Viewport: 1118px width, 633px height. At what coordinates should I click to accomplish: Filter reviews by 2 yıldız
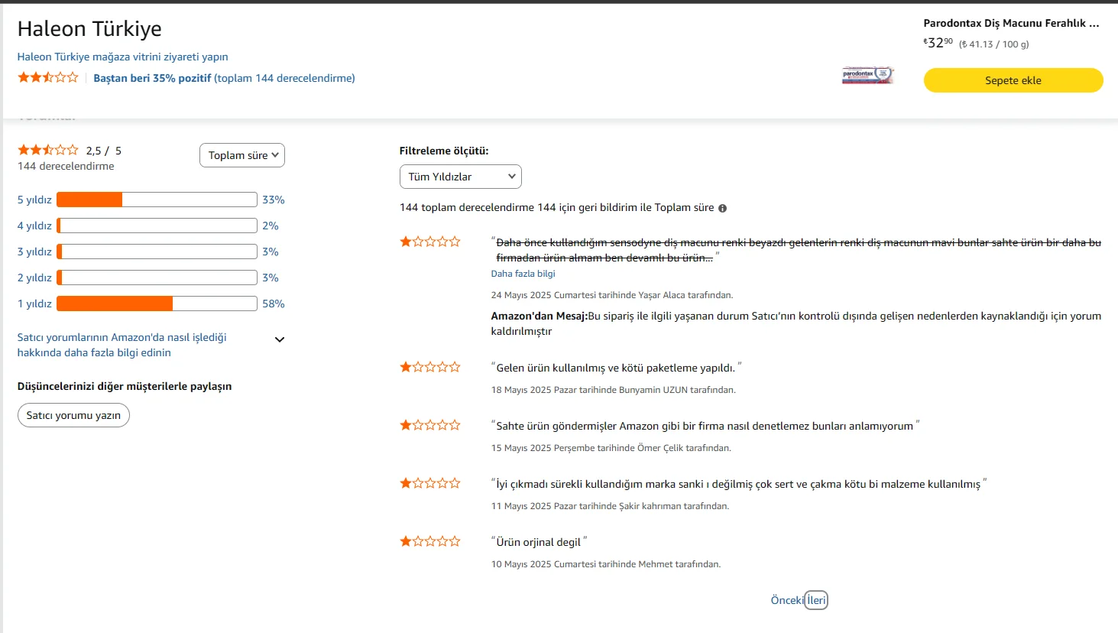(34, 278)
